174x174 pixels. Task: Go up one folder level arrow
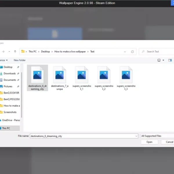[15, 52]
